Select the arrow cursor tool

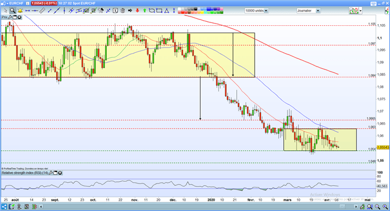coord(6,11)
